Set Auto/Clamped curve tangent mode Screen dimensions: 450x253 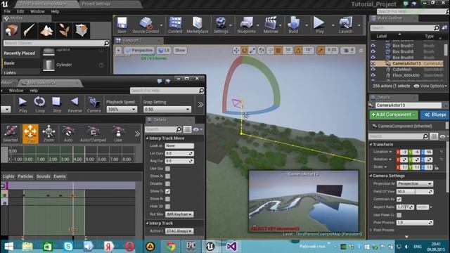[93, 134]
